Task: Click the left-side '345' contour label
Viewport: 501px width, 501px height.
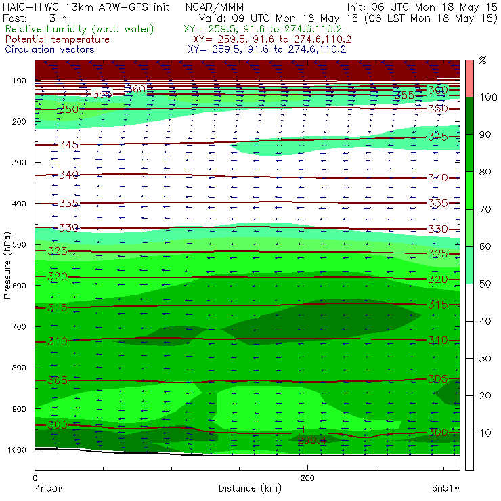Action: (x=68, y=145)
